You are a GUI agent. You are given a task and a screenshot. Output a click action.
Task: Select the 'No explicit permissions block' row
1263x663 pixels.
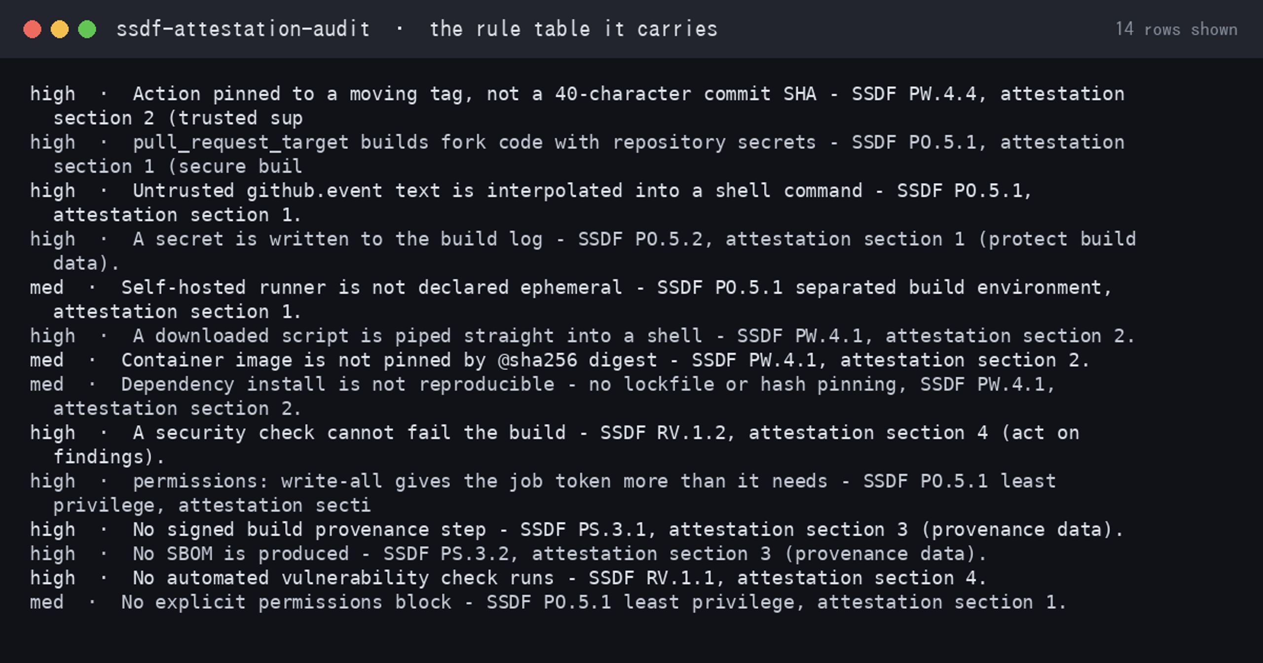tap(549, 601)
